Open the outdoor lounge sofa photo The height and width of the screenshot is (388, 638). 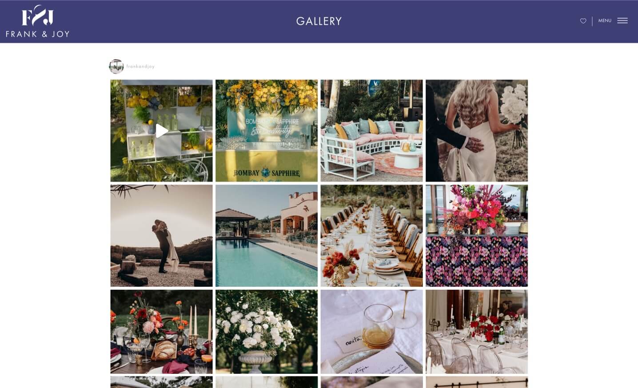[x=371, y=131]
